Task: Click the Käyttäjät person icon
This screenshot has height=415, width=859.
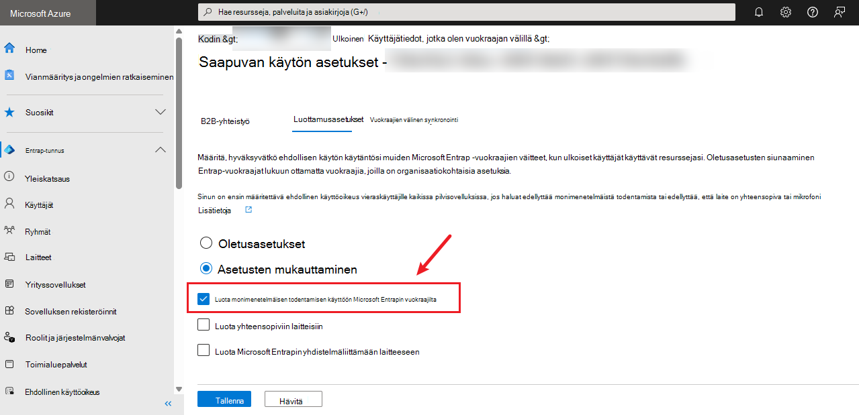Action: click(x=9, y=203)
